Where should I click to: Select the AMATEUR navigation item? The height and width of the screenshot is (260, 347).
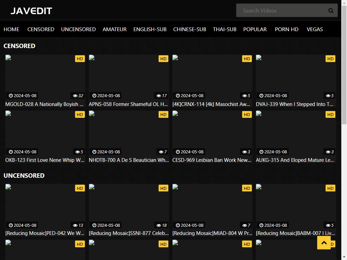click(x=115, y=29)
